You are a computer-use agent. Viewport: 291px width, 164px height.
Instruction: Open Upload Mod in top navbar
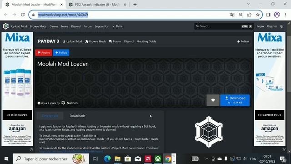coord(19,26)
